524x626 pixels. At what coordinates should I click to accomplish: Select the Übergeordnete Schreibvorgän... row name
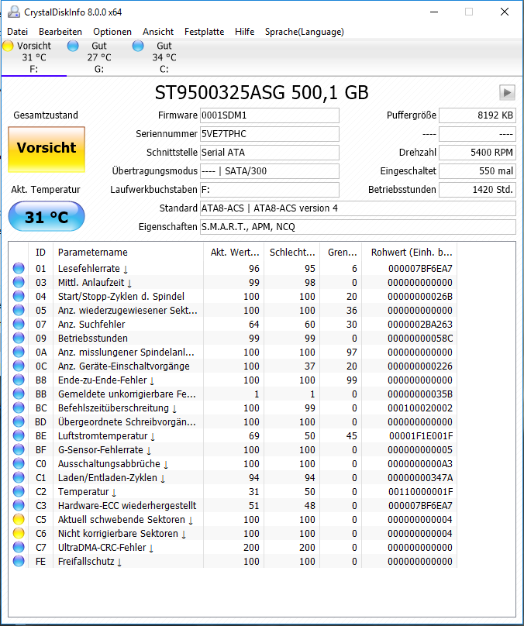(127, 421)
